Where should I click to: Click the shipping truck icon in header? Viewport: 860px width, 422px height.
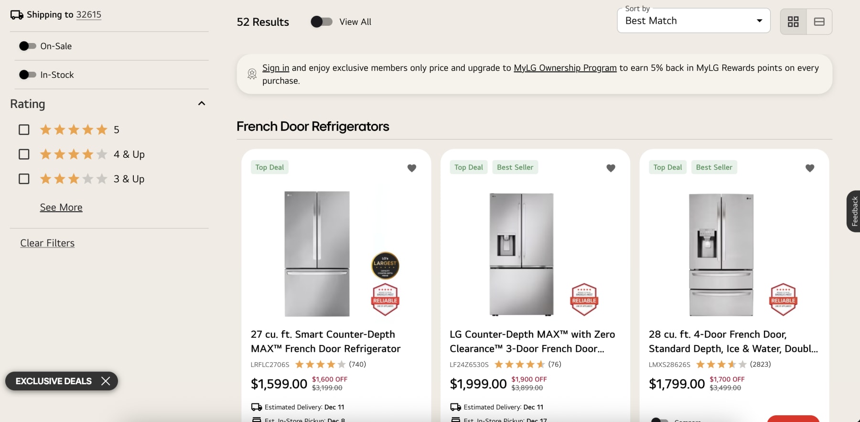click(16, 14)
